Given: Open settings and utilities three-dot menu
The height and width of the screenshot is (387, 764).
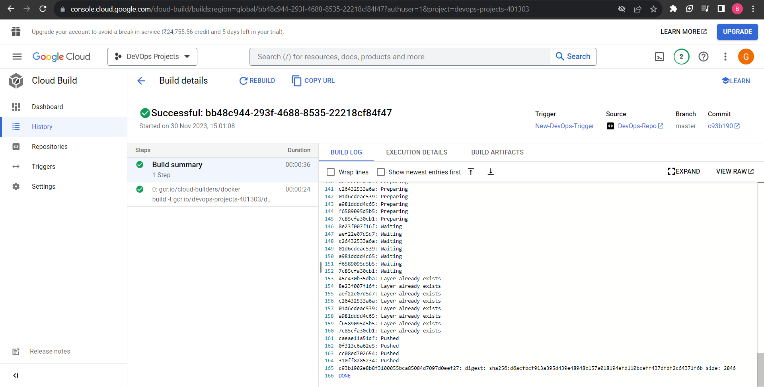Looking at the screenshot, I should point(725,57).
